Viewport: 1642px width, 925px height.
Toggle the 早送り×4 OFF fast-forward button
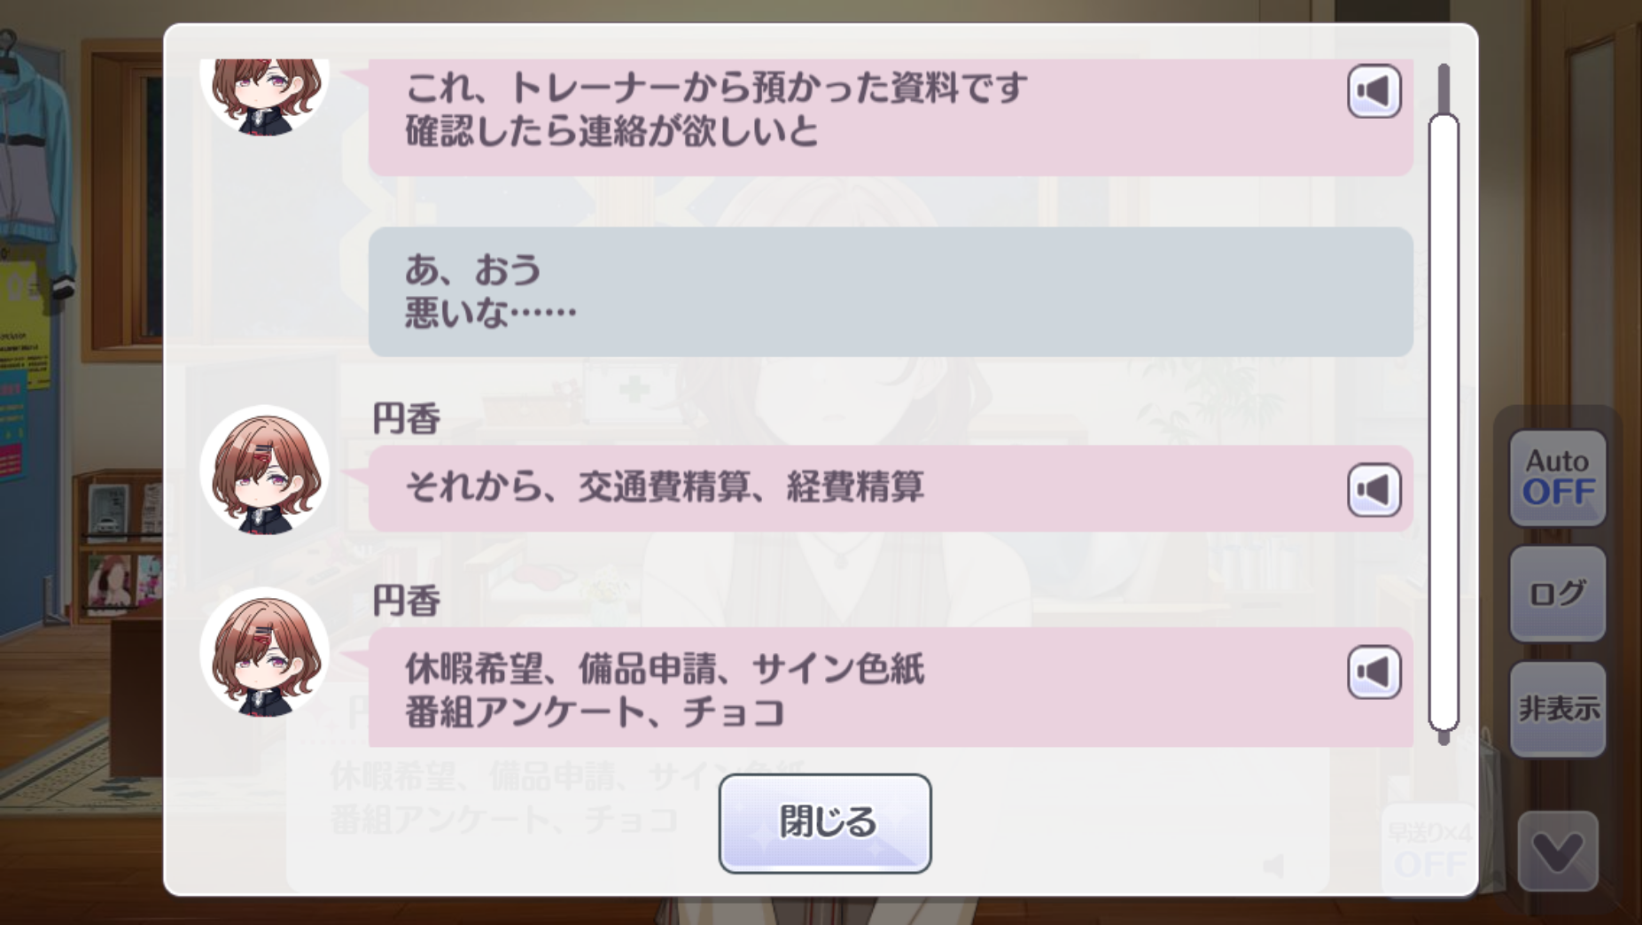coord(1428,849)
